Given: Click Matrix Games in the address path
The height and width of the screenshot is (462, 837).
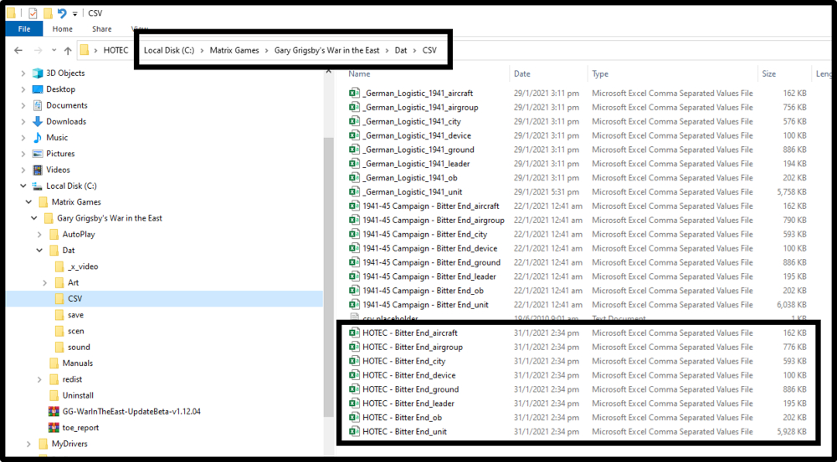Looking at the screenshot, I should [x=234, y=51].
